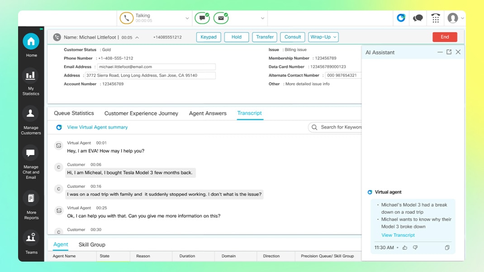Screen dimensions: 484x272
Task: Collapse the Michael Littlefoot call details
Action: pos(137,38)
